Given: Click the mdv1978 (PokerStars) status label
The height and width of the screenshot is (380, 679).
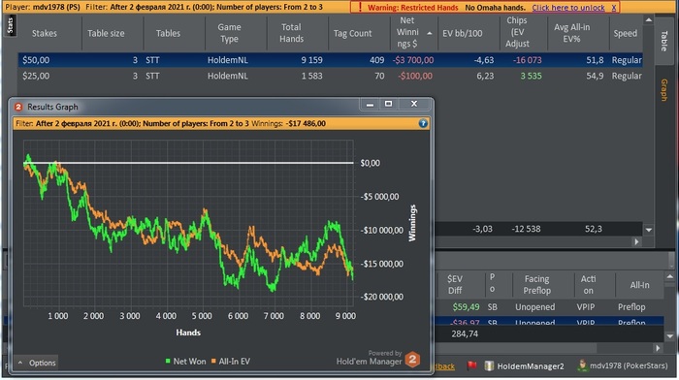Looking at the screenshot, I should 629,365.
